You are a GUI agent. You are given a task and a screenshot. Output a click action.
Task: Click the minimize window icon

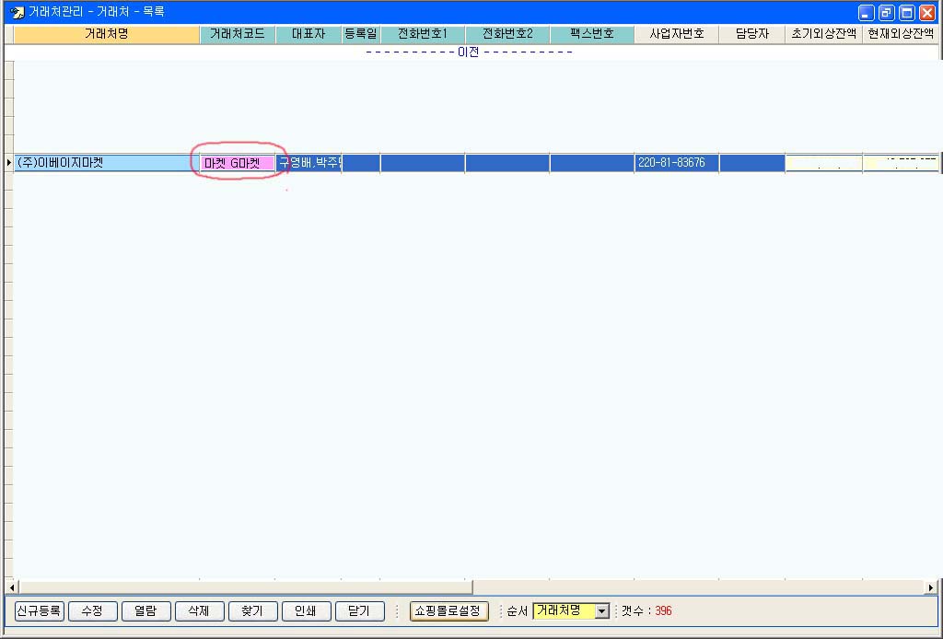(866, 13)
